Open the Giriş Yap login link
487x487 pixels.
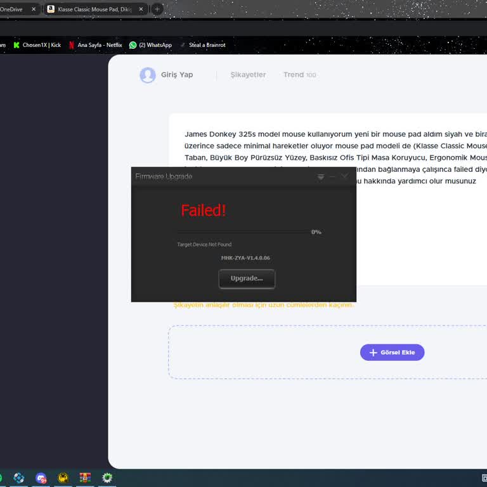tap(177, 75)
